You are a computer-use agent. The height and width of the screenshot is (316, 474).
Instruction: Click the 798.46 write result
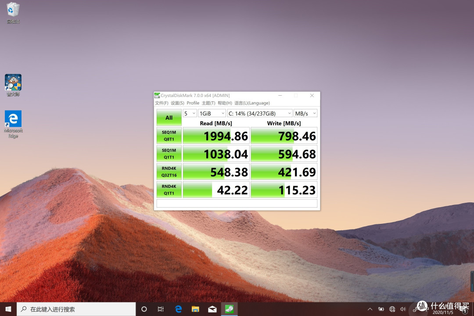[284, 136]
